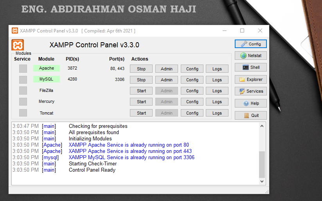The width and height of the screenshot is (322, 201).
Task: Click the large orange XAMPP logo
Action: (18, 45)
